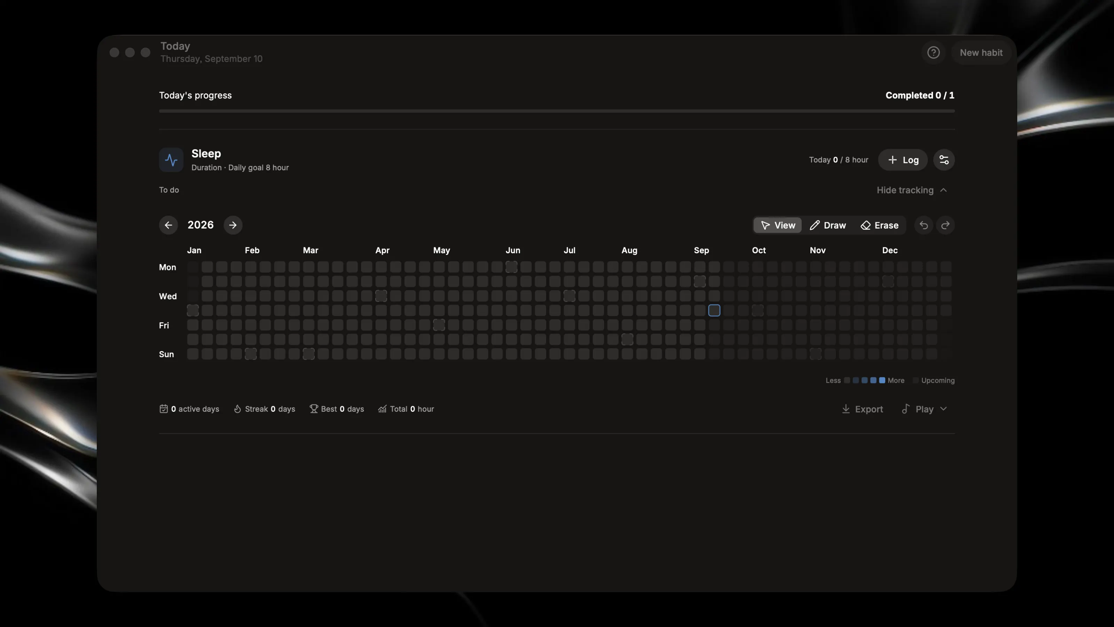Click the 'To do' status label

click(168, 190)
